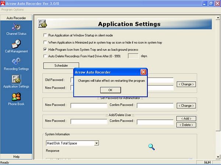The width and height of the screenshot is (221, 165).
Task: Toggle minimize to system tray checkbox
Action: click(x=45, y=42)
